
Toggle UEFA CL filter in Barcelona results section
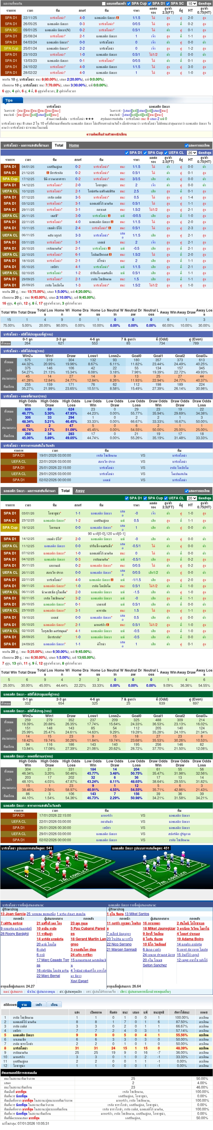click(167, 153)
